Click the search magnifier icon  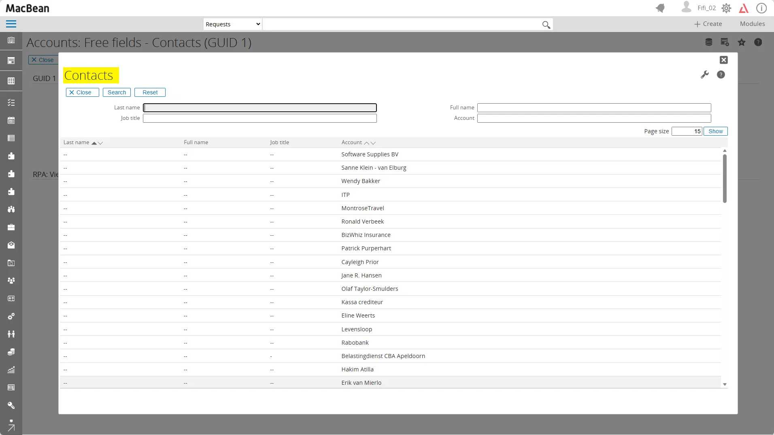click(x=546, y=25)
